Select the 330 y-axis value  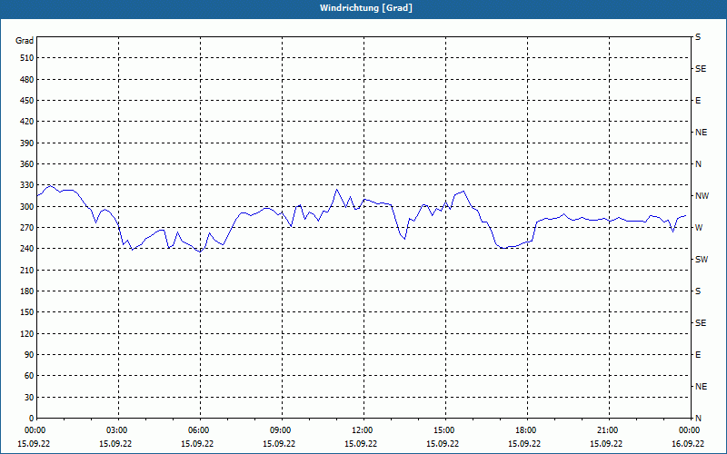(26, 185)
